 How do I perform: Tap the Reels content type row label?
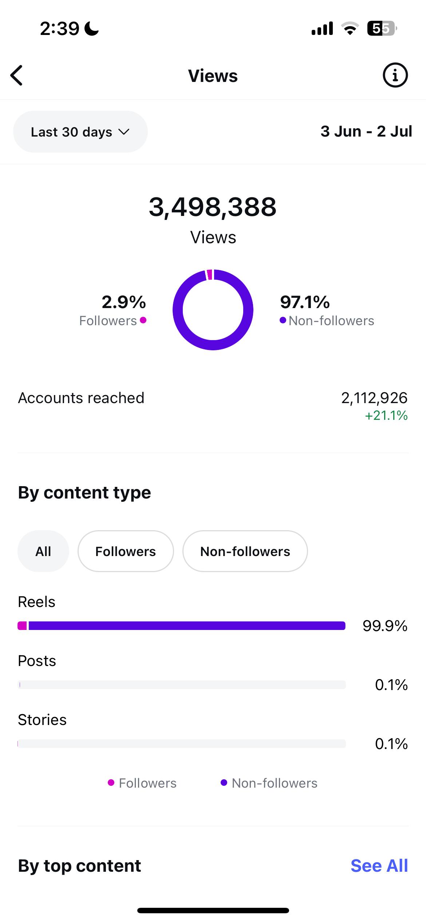tap(36, 602)
